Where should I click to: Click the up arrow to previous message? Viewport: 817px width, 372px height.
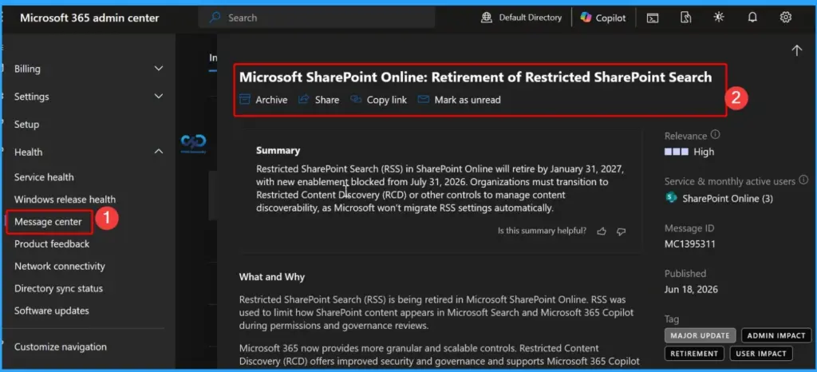coord(797,50)
